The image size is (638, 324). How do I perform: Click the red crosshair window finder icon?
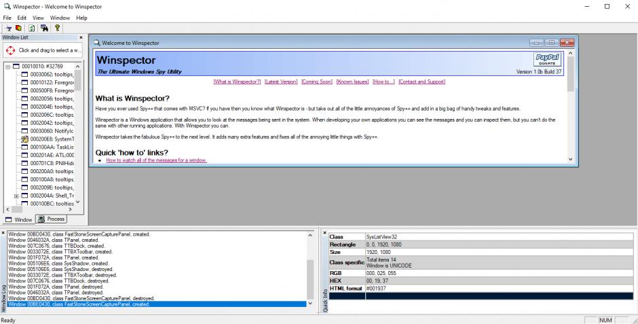(11, 50)
